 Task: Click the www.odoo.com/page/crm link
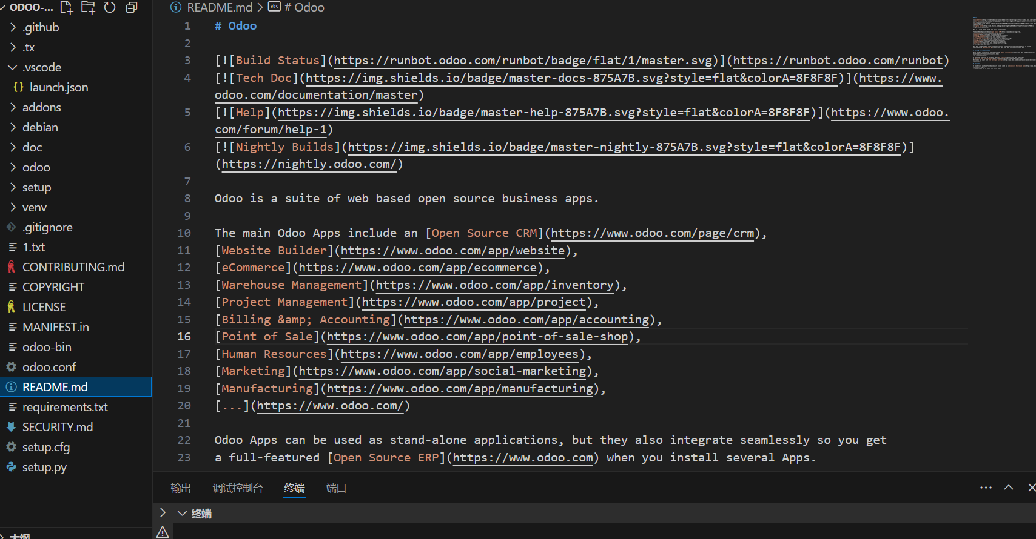(653, 233)
